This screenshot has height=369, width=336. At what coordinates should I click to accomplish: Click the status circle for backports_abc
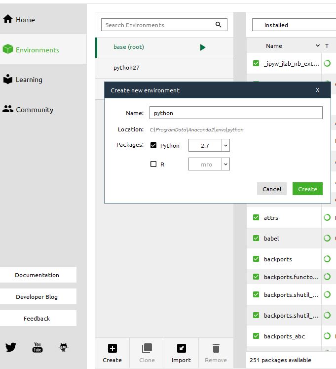tap(327, 336)
